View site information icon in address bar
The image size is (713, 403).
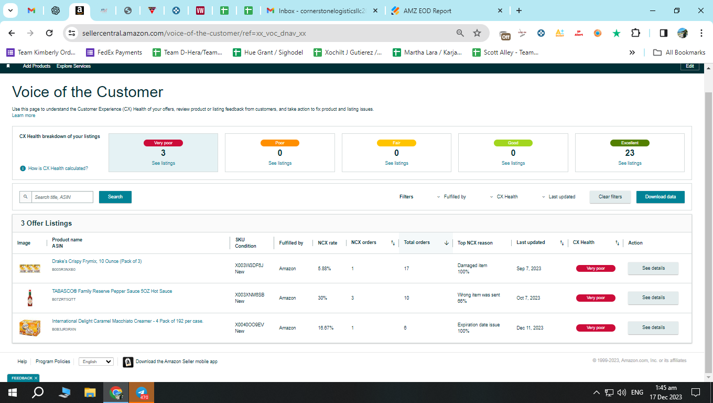coord(72,33)
